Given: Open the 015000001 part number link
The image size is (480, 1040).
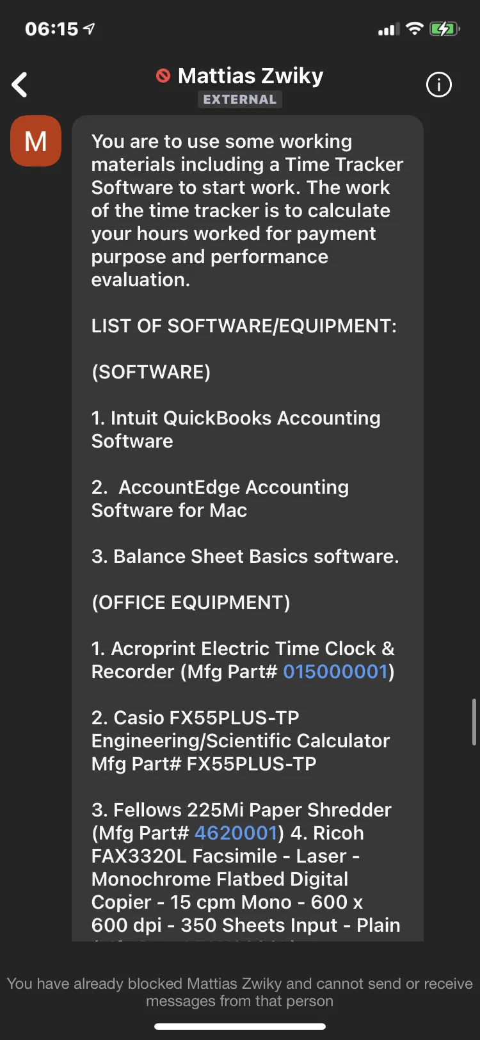Looking at the screenshot, I should 335,671.
